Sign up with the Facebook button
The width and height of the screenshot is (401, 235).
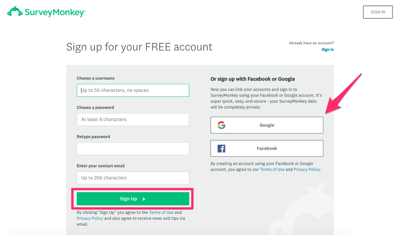(267, 149)
